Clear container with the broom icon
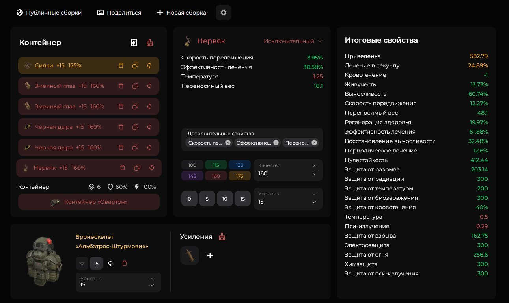The image size is (509, 303). coord(150,43)
